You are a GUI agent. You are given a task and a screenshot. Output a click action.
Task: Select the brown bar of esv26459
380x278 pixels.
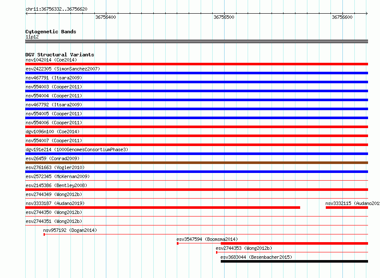click(196, 163)
